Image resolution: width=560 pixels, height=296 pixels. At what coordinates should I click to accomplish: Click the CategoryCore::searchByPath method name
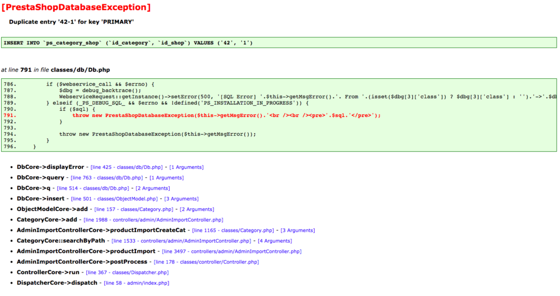click(x=61, y=241)
